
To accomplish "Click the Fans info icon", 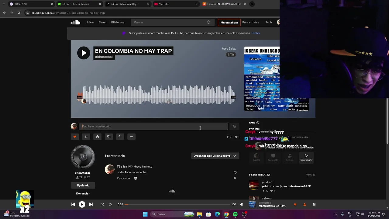I will click(258, 123).
